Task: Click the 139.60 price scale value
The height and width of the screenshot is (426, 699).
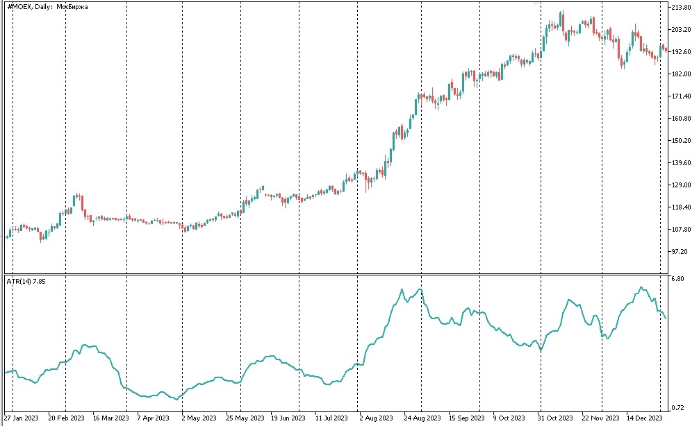Action: [x=681, y=162]
